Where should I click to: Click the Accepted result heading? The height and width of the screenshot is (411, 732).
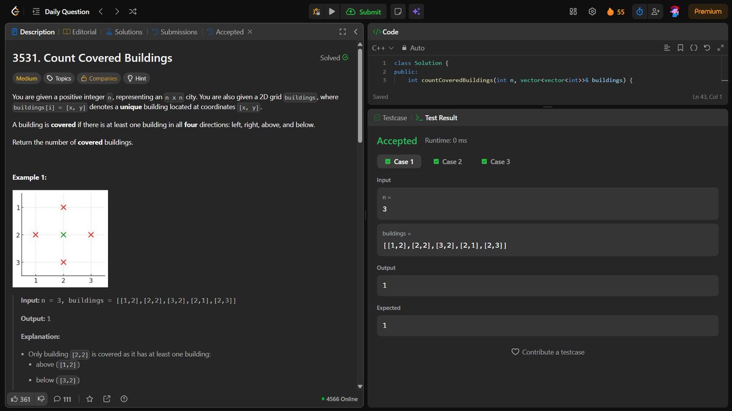point(396,141)
